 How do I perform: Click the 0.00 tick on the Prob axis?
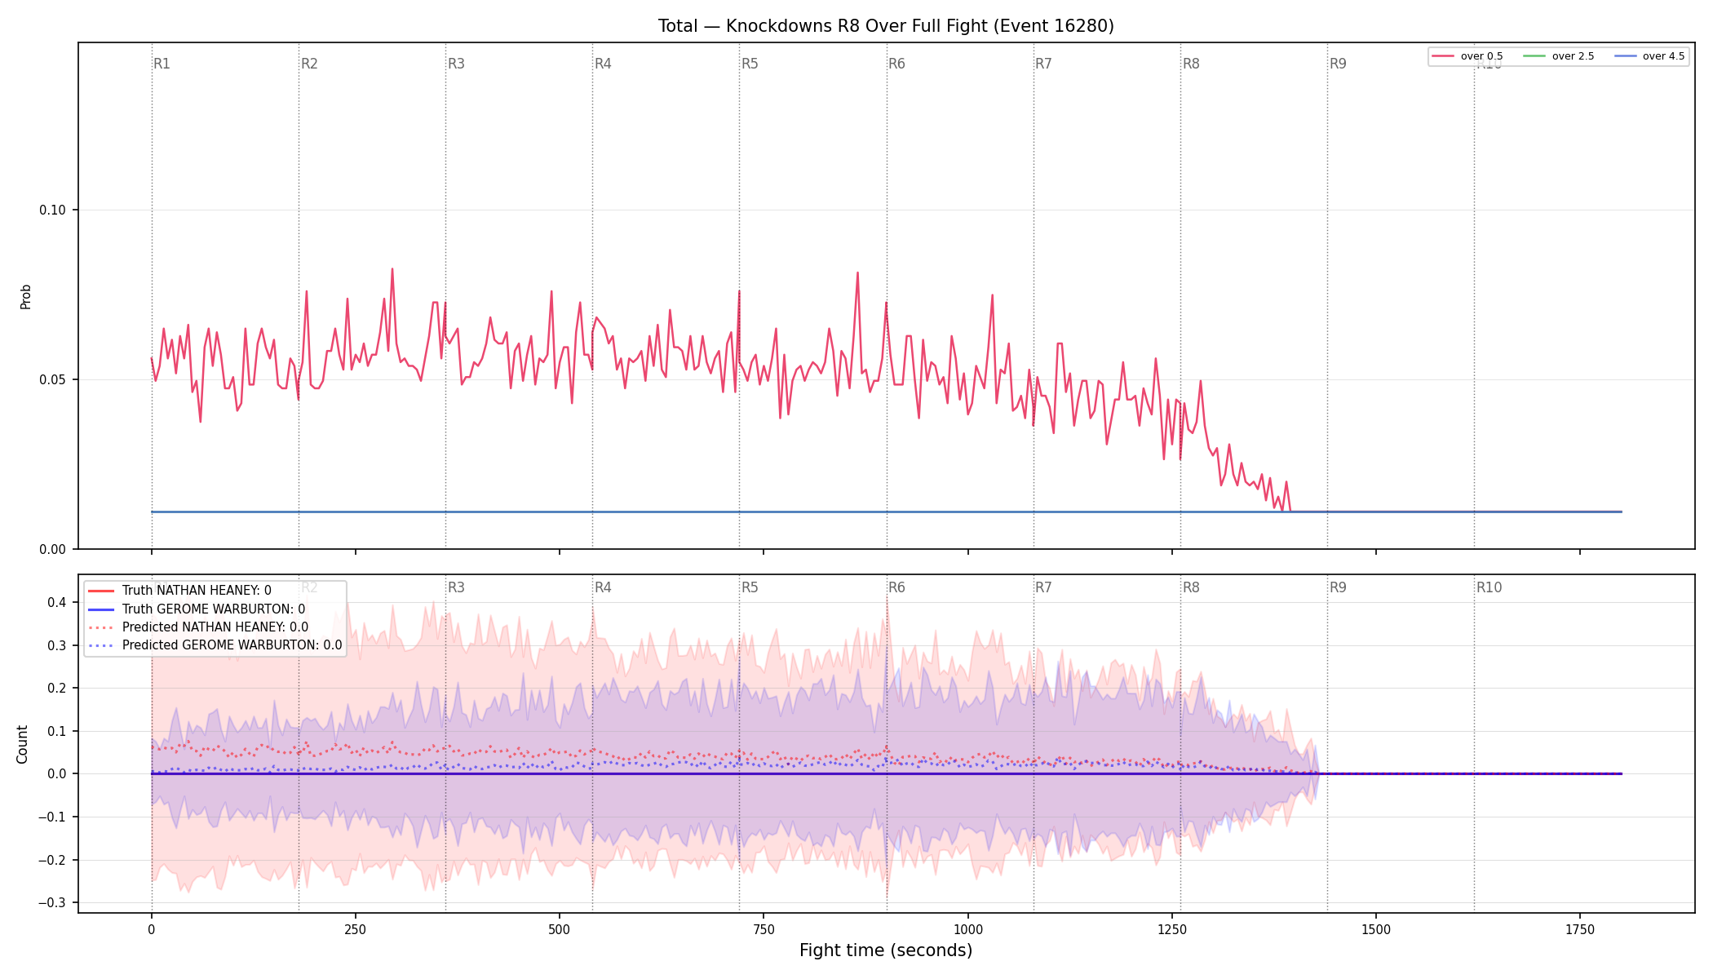click(52, 550)
